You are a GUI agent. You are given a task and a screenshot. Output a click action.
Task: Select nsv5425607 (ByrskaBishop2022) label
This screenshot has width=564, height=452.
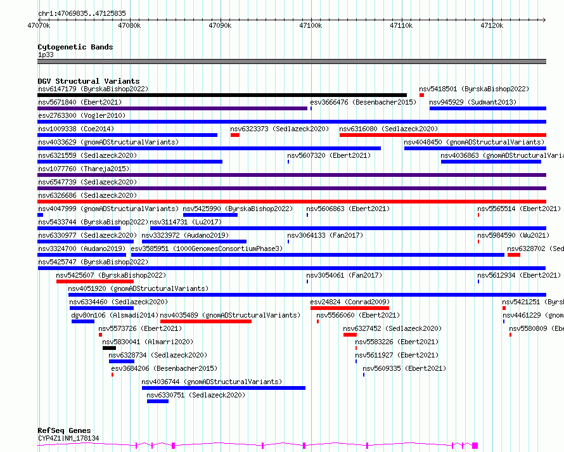coord(111,275)
